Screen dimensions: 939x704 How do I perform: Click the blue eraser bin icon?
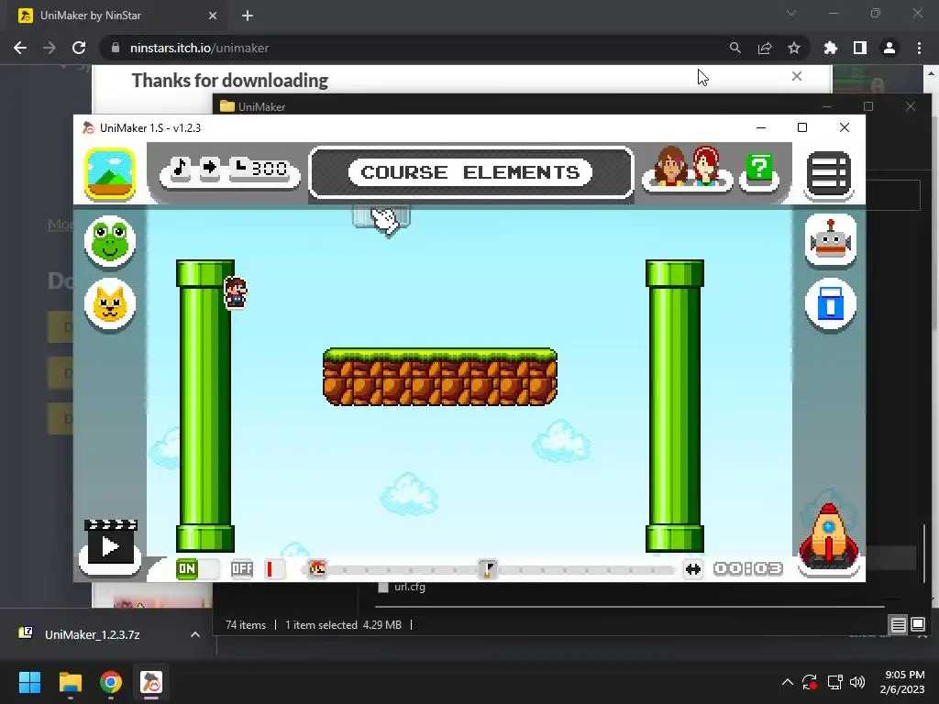(830, 304)
